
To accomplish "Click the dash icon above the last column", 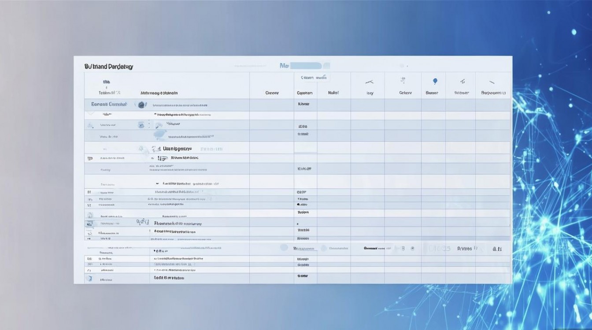I will (492, 82).
